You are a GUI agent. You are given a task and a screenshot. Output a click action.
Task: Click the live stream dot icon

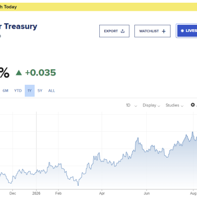[x=182, y=31]
